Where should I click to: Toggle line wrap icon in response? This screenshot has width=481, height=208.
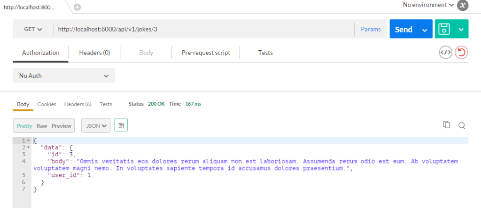121,125
